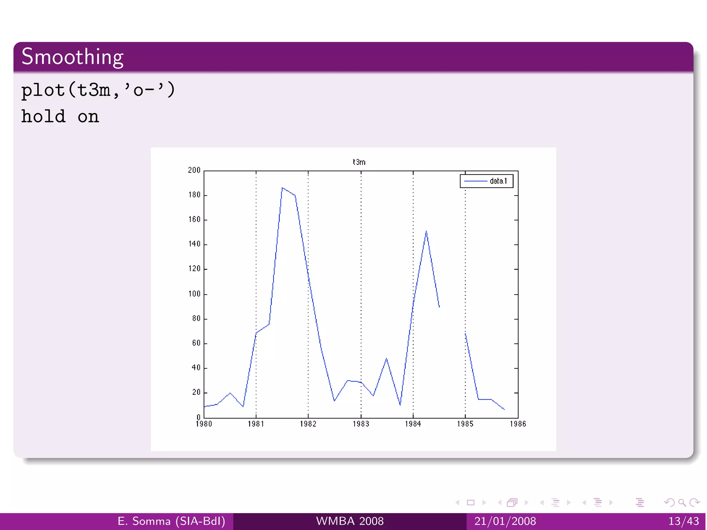Click the go back curved arrow
This screenshot has height=530, width=707.
point(669,503)
